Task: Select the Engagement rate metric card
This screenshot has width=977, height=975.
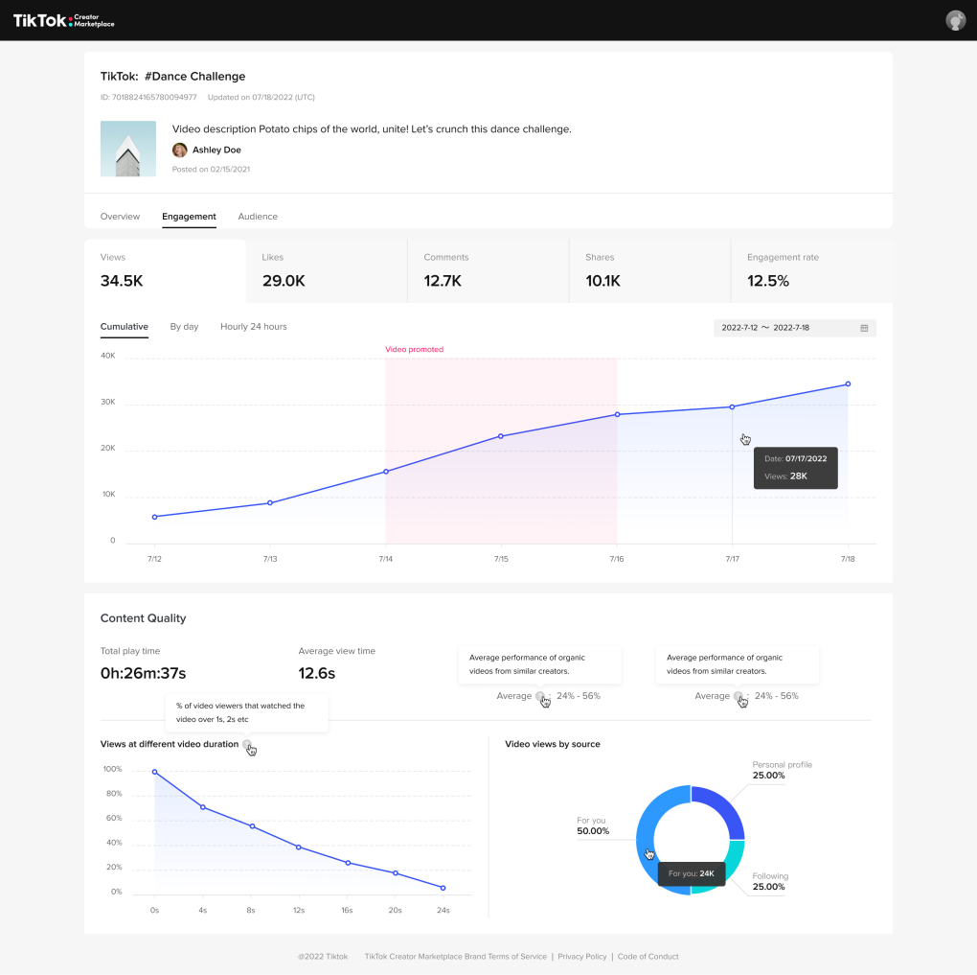Action: pos(811,271)
